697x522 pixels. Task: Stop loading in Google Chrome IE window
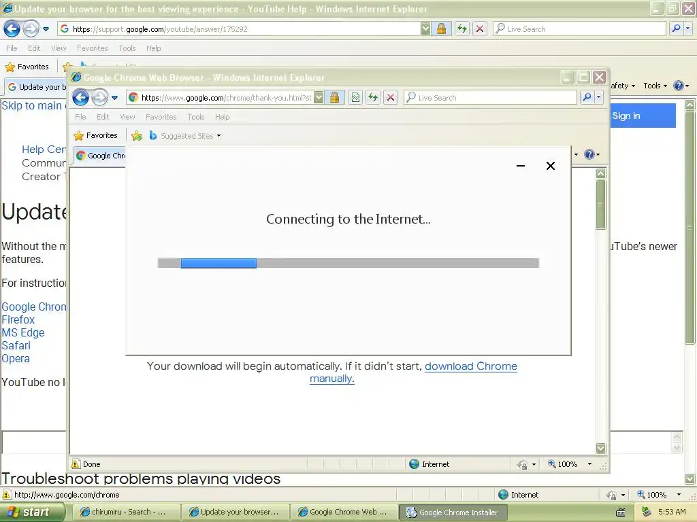391,97
